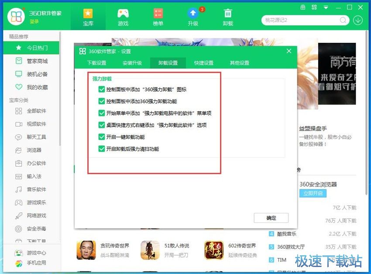Toggle 开启一键卸载功能 checkbox
Screen dimensions: 371x274
tap(102, 137)
